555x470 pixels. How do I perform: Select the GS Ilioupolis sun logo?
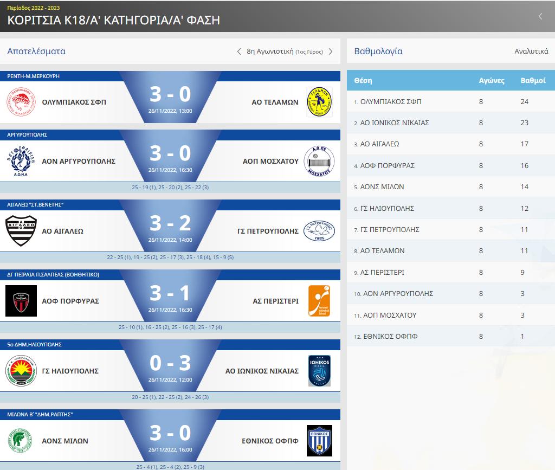pos(21,371)
